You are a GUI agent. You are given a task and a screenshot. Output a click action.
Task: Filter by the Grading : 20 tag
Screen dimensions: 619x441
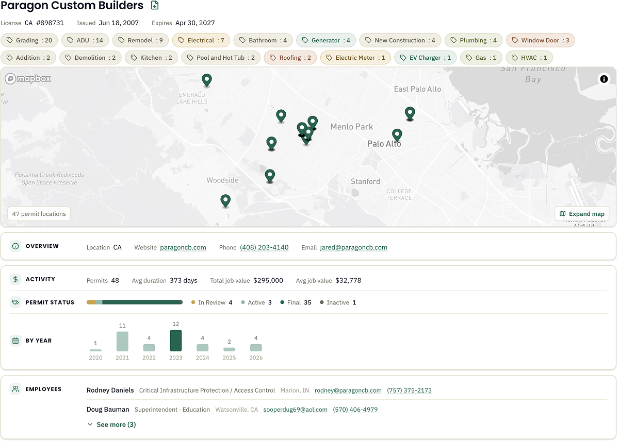[x=29, y=40]
